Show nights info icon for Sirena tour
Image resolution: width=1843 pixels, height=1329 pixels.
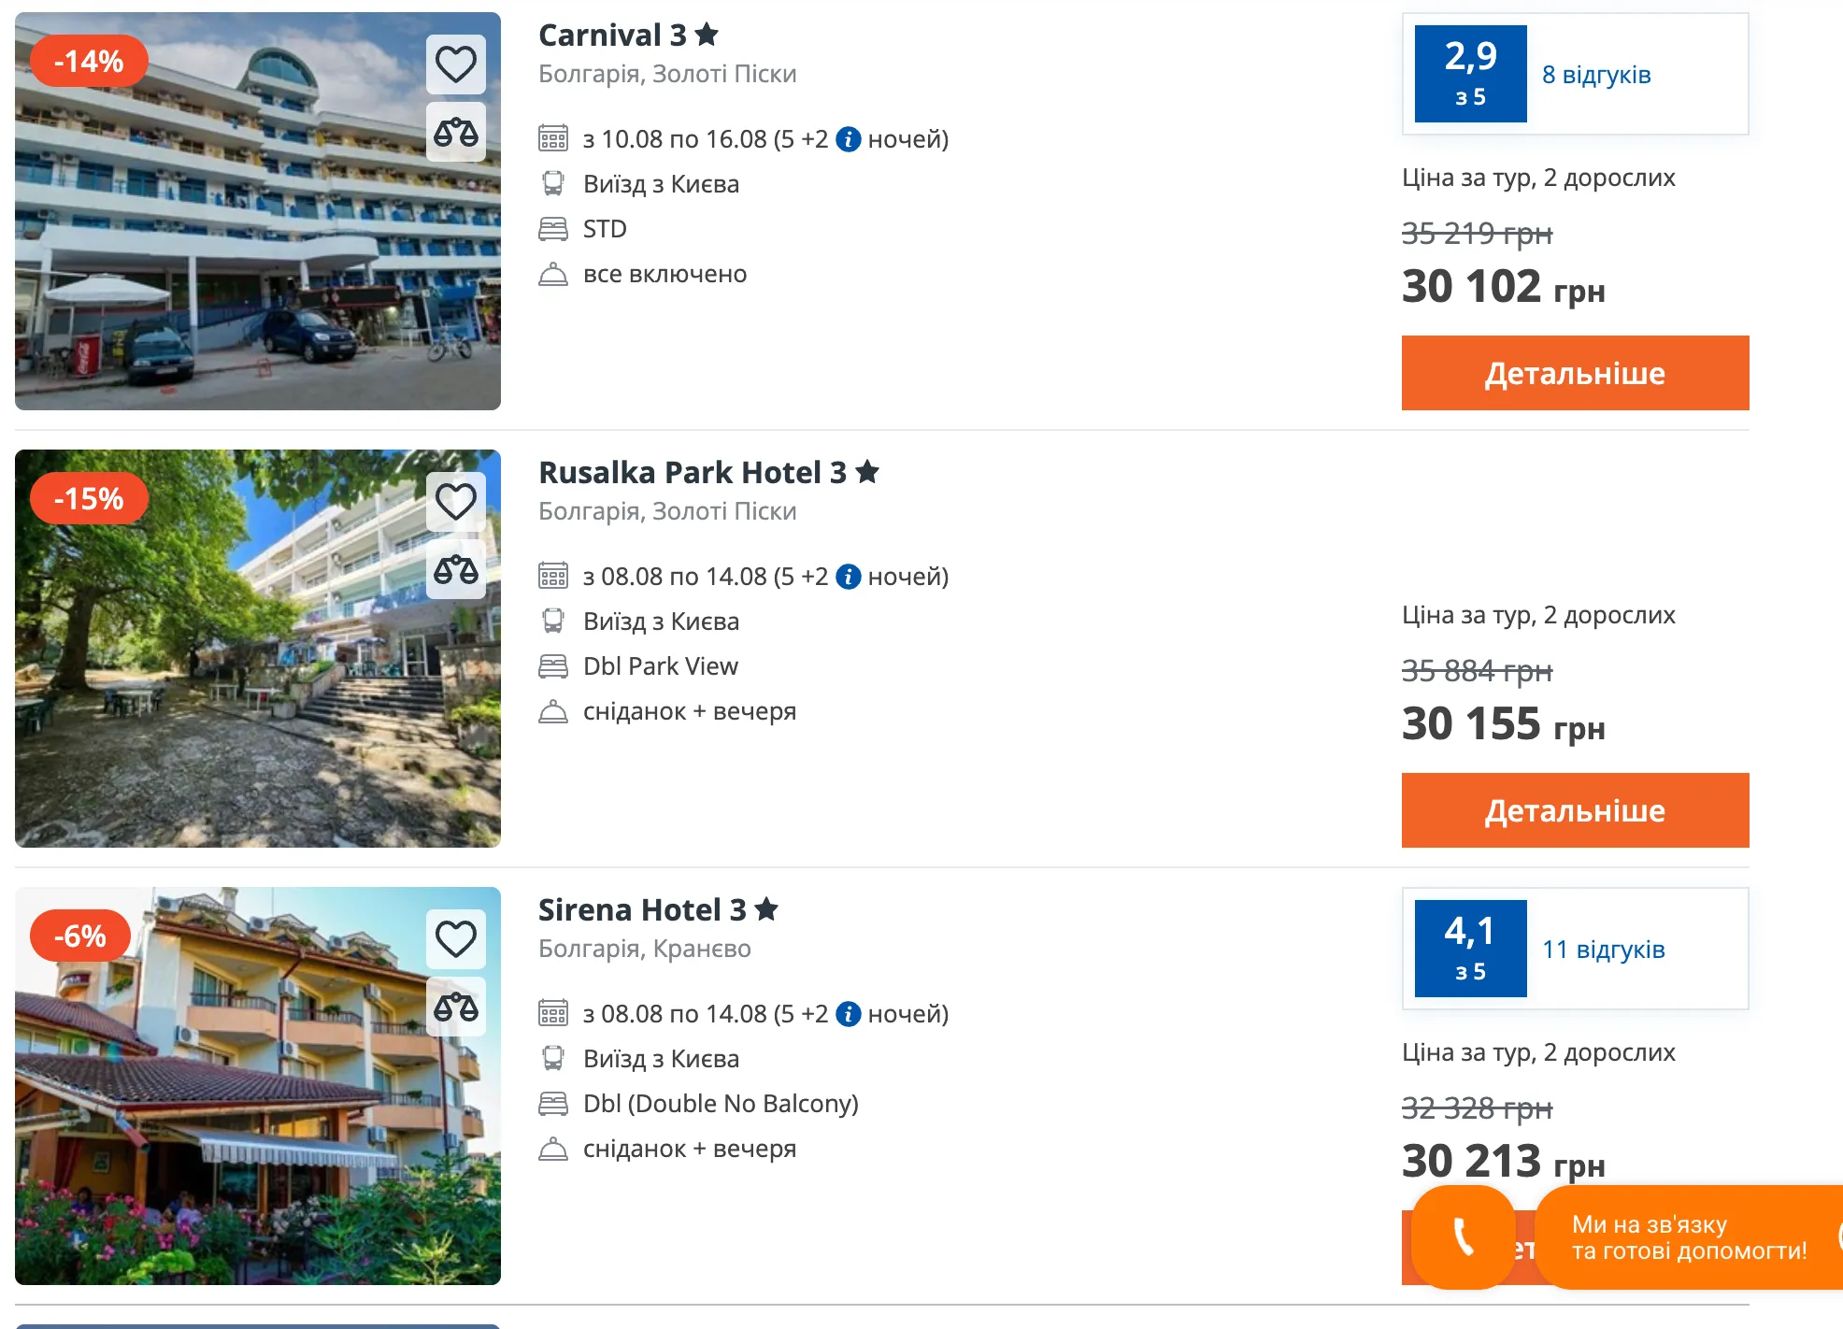848,1014
